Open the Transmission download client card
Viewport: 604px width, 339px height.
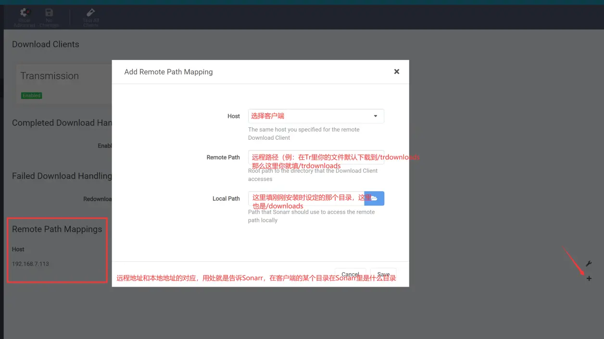click(64, 85)
